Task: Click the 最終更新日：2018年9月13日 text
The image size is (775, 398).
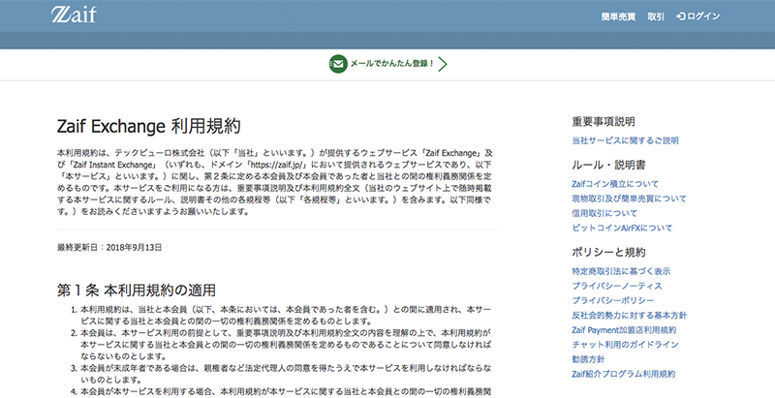Action: tap(109, 247)
